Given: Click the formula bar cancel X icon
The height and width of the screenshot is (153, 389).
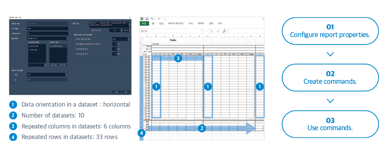Looking at the screenshot, I should 211,31.
